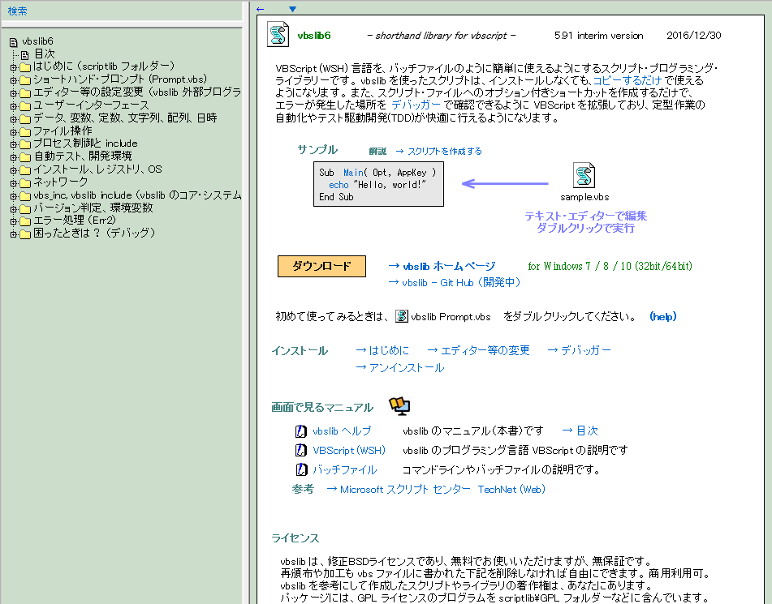This screenshot has width=772, height=604.
Task: Click the ダウンロード button
Action: [321, 266]
